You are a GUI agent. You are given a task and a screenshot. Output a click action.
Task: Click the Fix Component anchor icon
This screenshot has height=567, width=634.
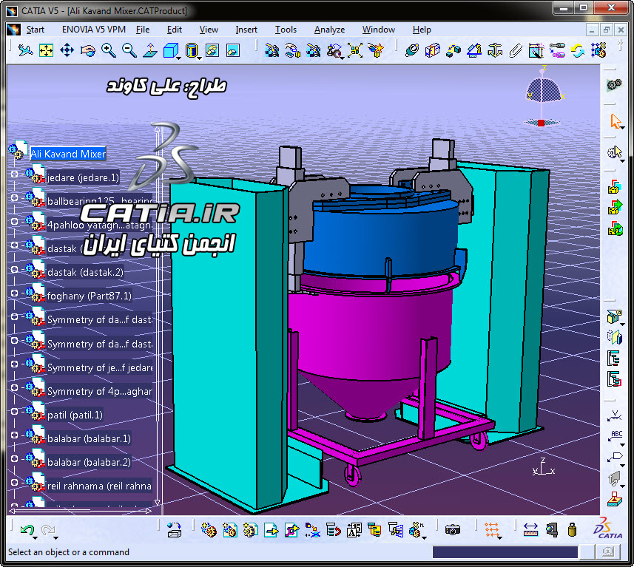(494, 50)
